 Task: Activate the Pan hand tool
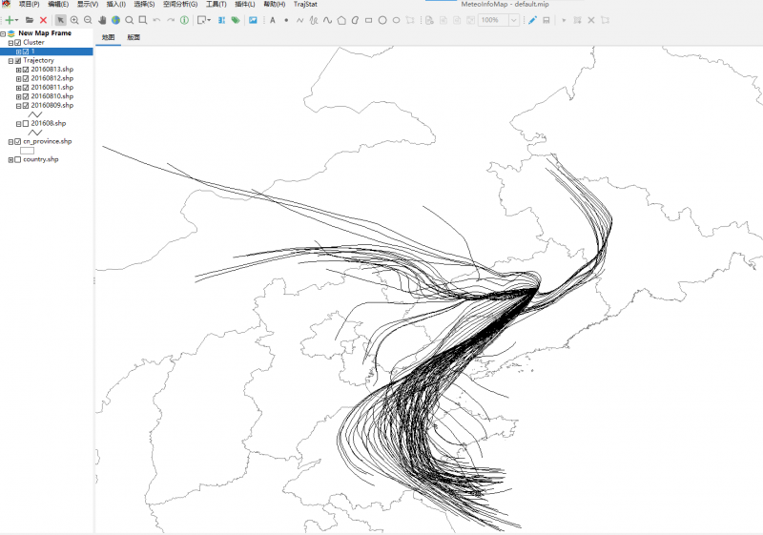[x=102, y=20]
